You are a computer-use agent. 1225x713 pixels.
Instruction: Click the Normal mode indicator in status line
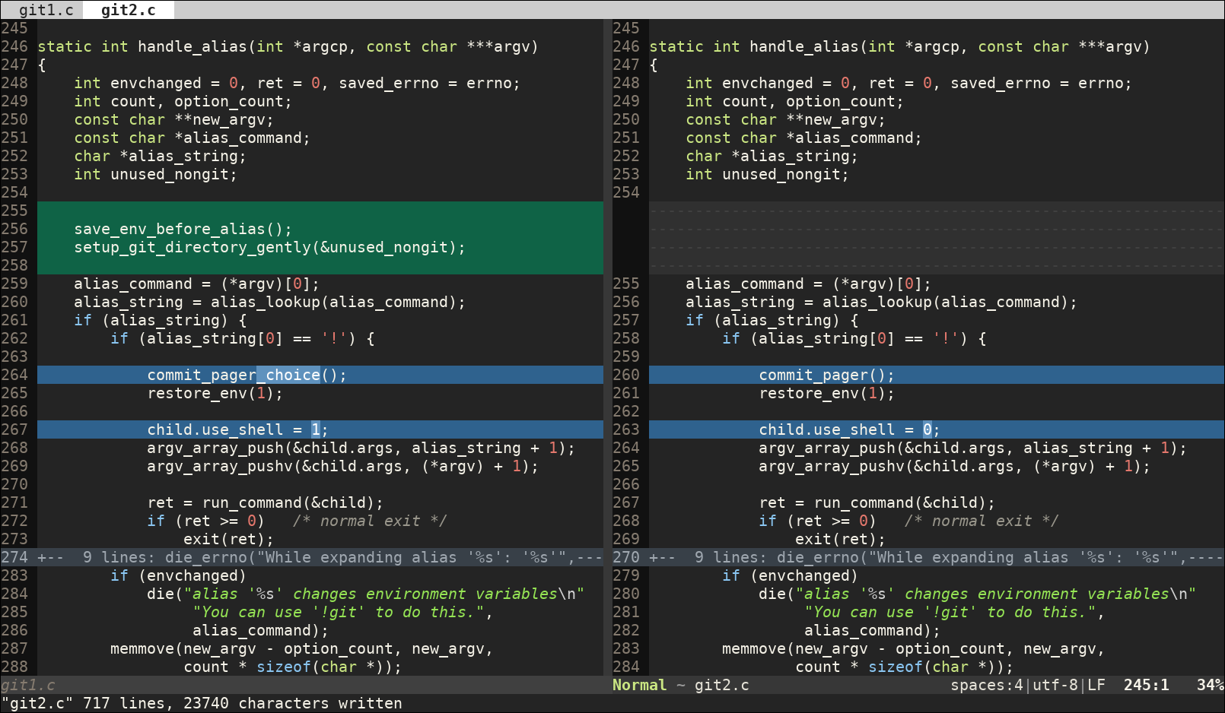point(639,685)
